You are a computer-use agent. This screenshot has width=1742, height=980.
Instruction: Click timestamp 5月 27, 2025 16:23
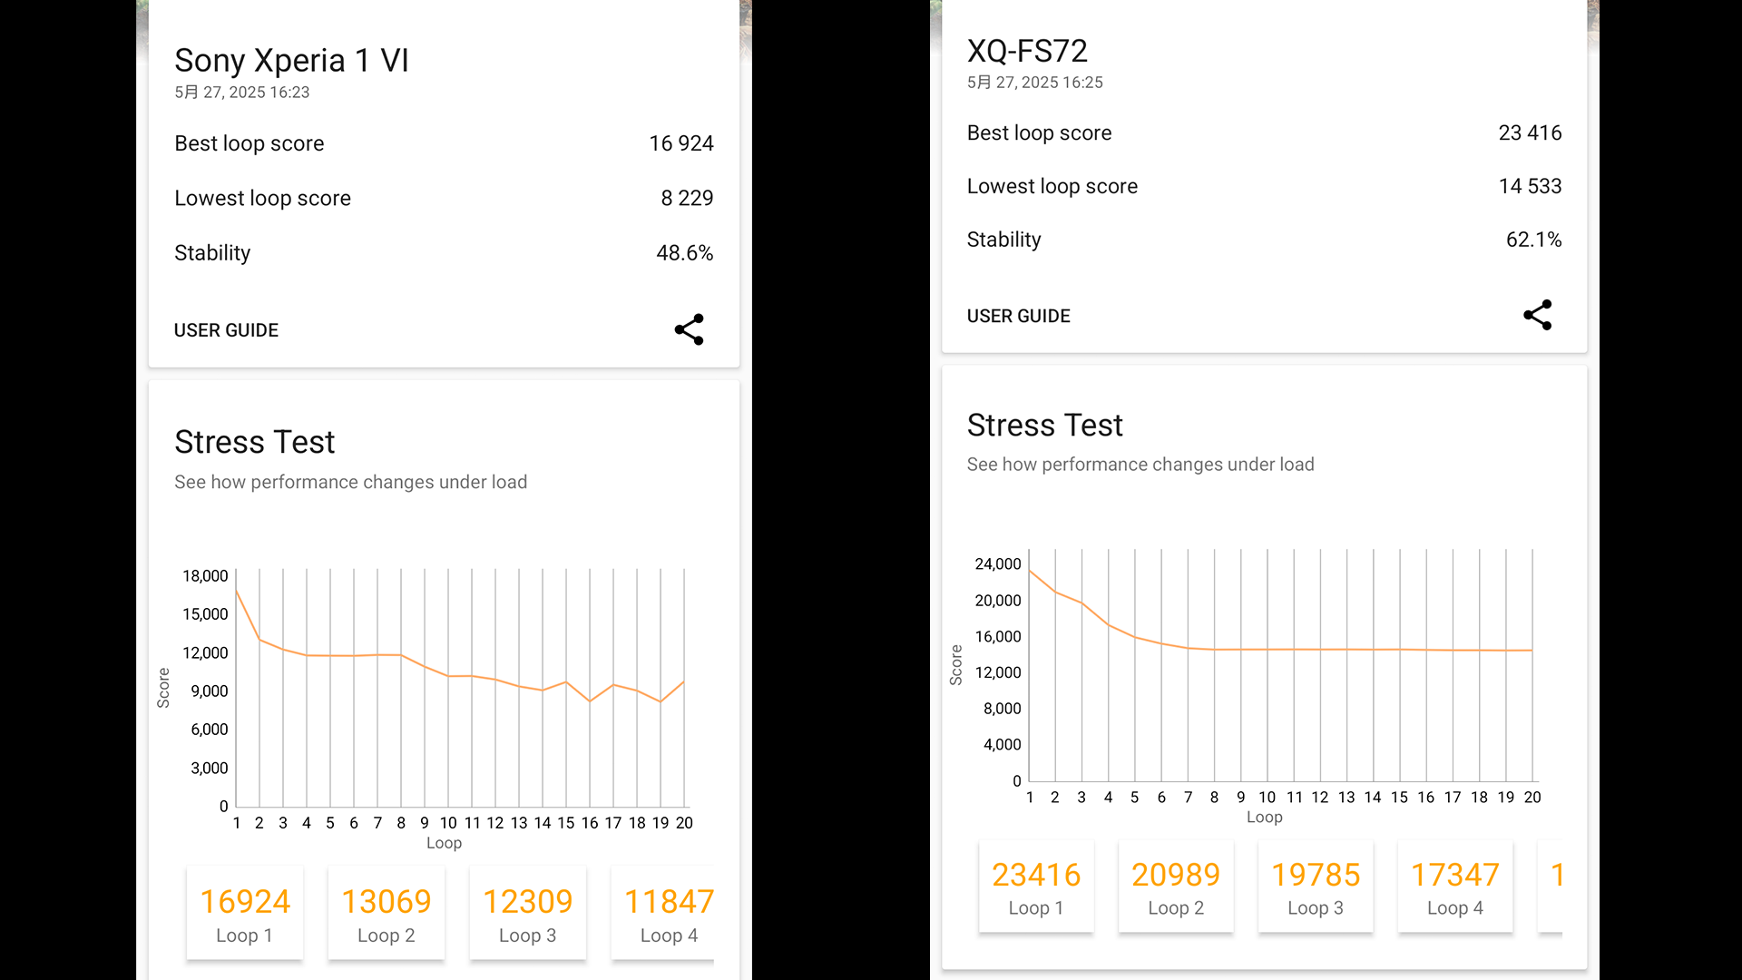241,92
